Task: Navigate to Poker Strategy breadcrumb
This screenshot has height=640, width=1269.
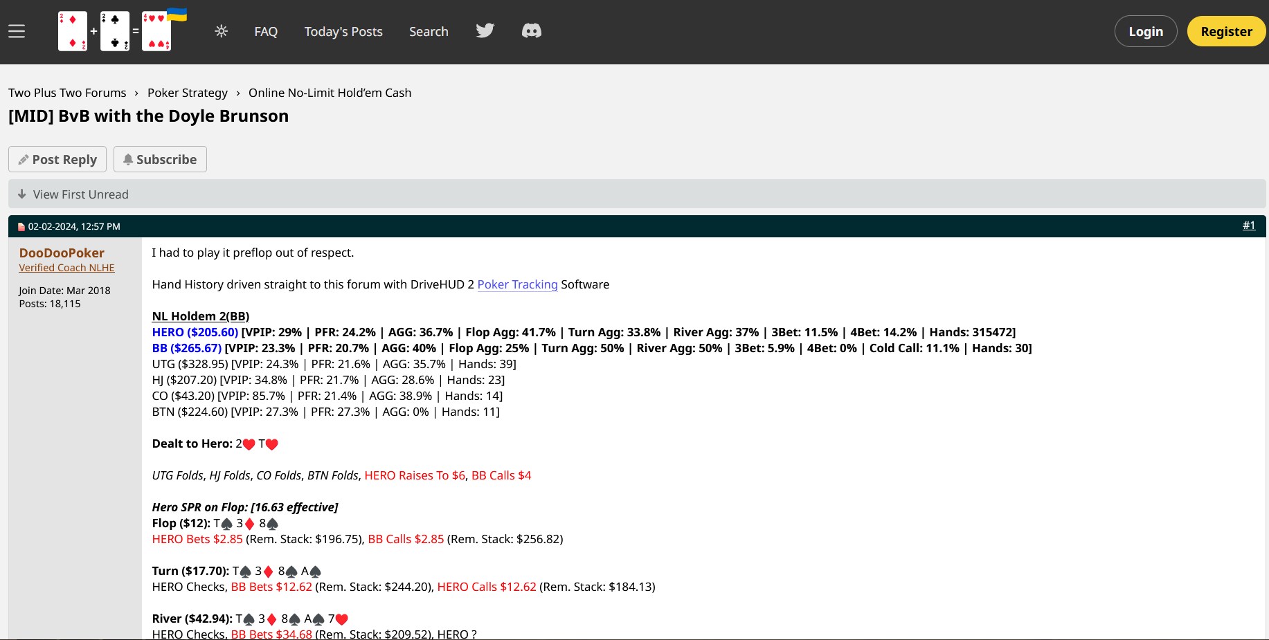Action: [187, 93]
